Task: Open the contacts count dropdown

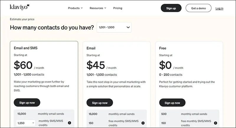Action: coord(114,27)
